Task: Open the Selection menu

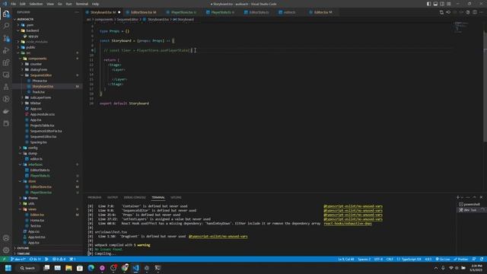Action: pos(36,4)
